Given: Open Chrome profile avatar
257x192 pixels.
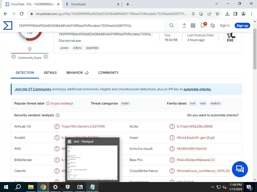Looking at the screenshot, I should point(243,14).
